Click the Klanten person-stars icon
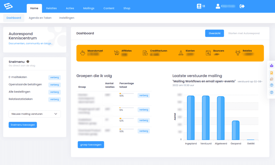The width and height of the screenshot is (275, 165). [181, 53]
